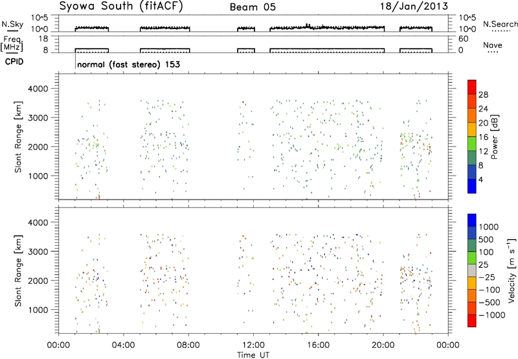The width and height of the screenshot is (518, 359).
Task: Click the longest frequency bar 13:00-20:00
Action: [327, 51]
